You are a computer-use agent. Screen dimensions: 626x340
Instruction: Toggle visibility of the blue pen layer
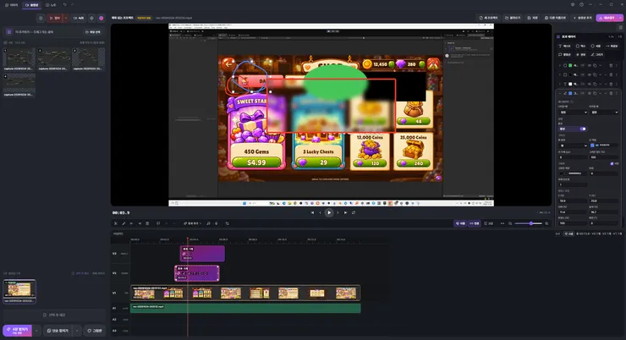click(x=590, y=93)
